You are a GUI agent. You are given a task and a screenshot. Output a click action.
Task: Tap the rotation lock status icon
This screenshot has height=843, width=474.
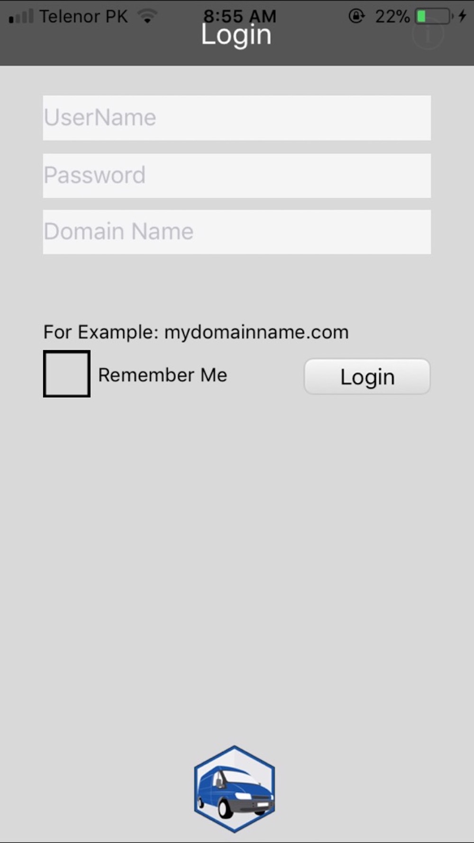click(x=356, y=16)
